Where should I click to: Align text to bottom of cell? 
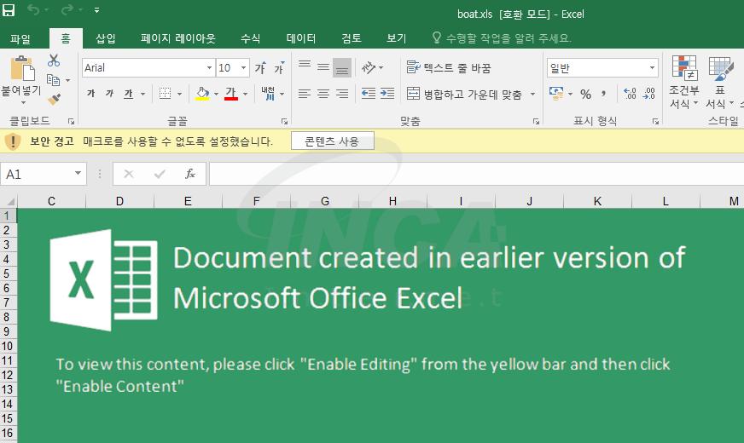click(x=342, y=68)
